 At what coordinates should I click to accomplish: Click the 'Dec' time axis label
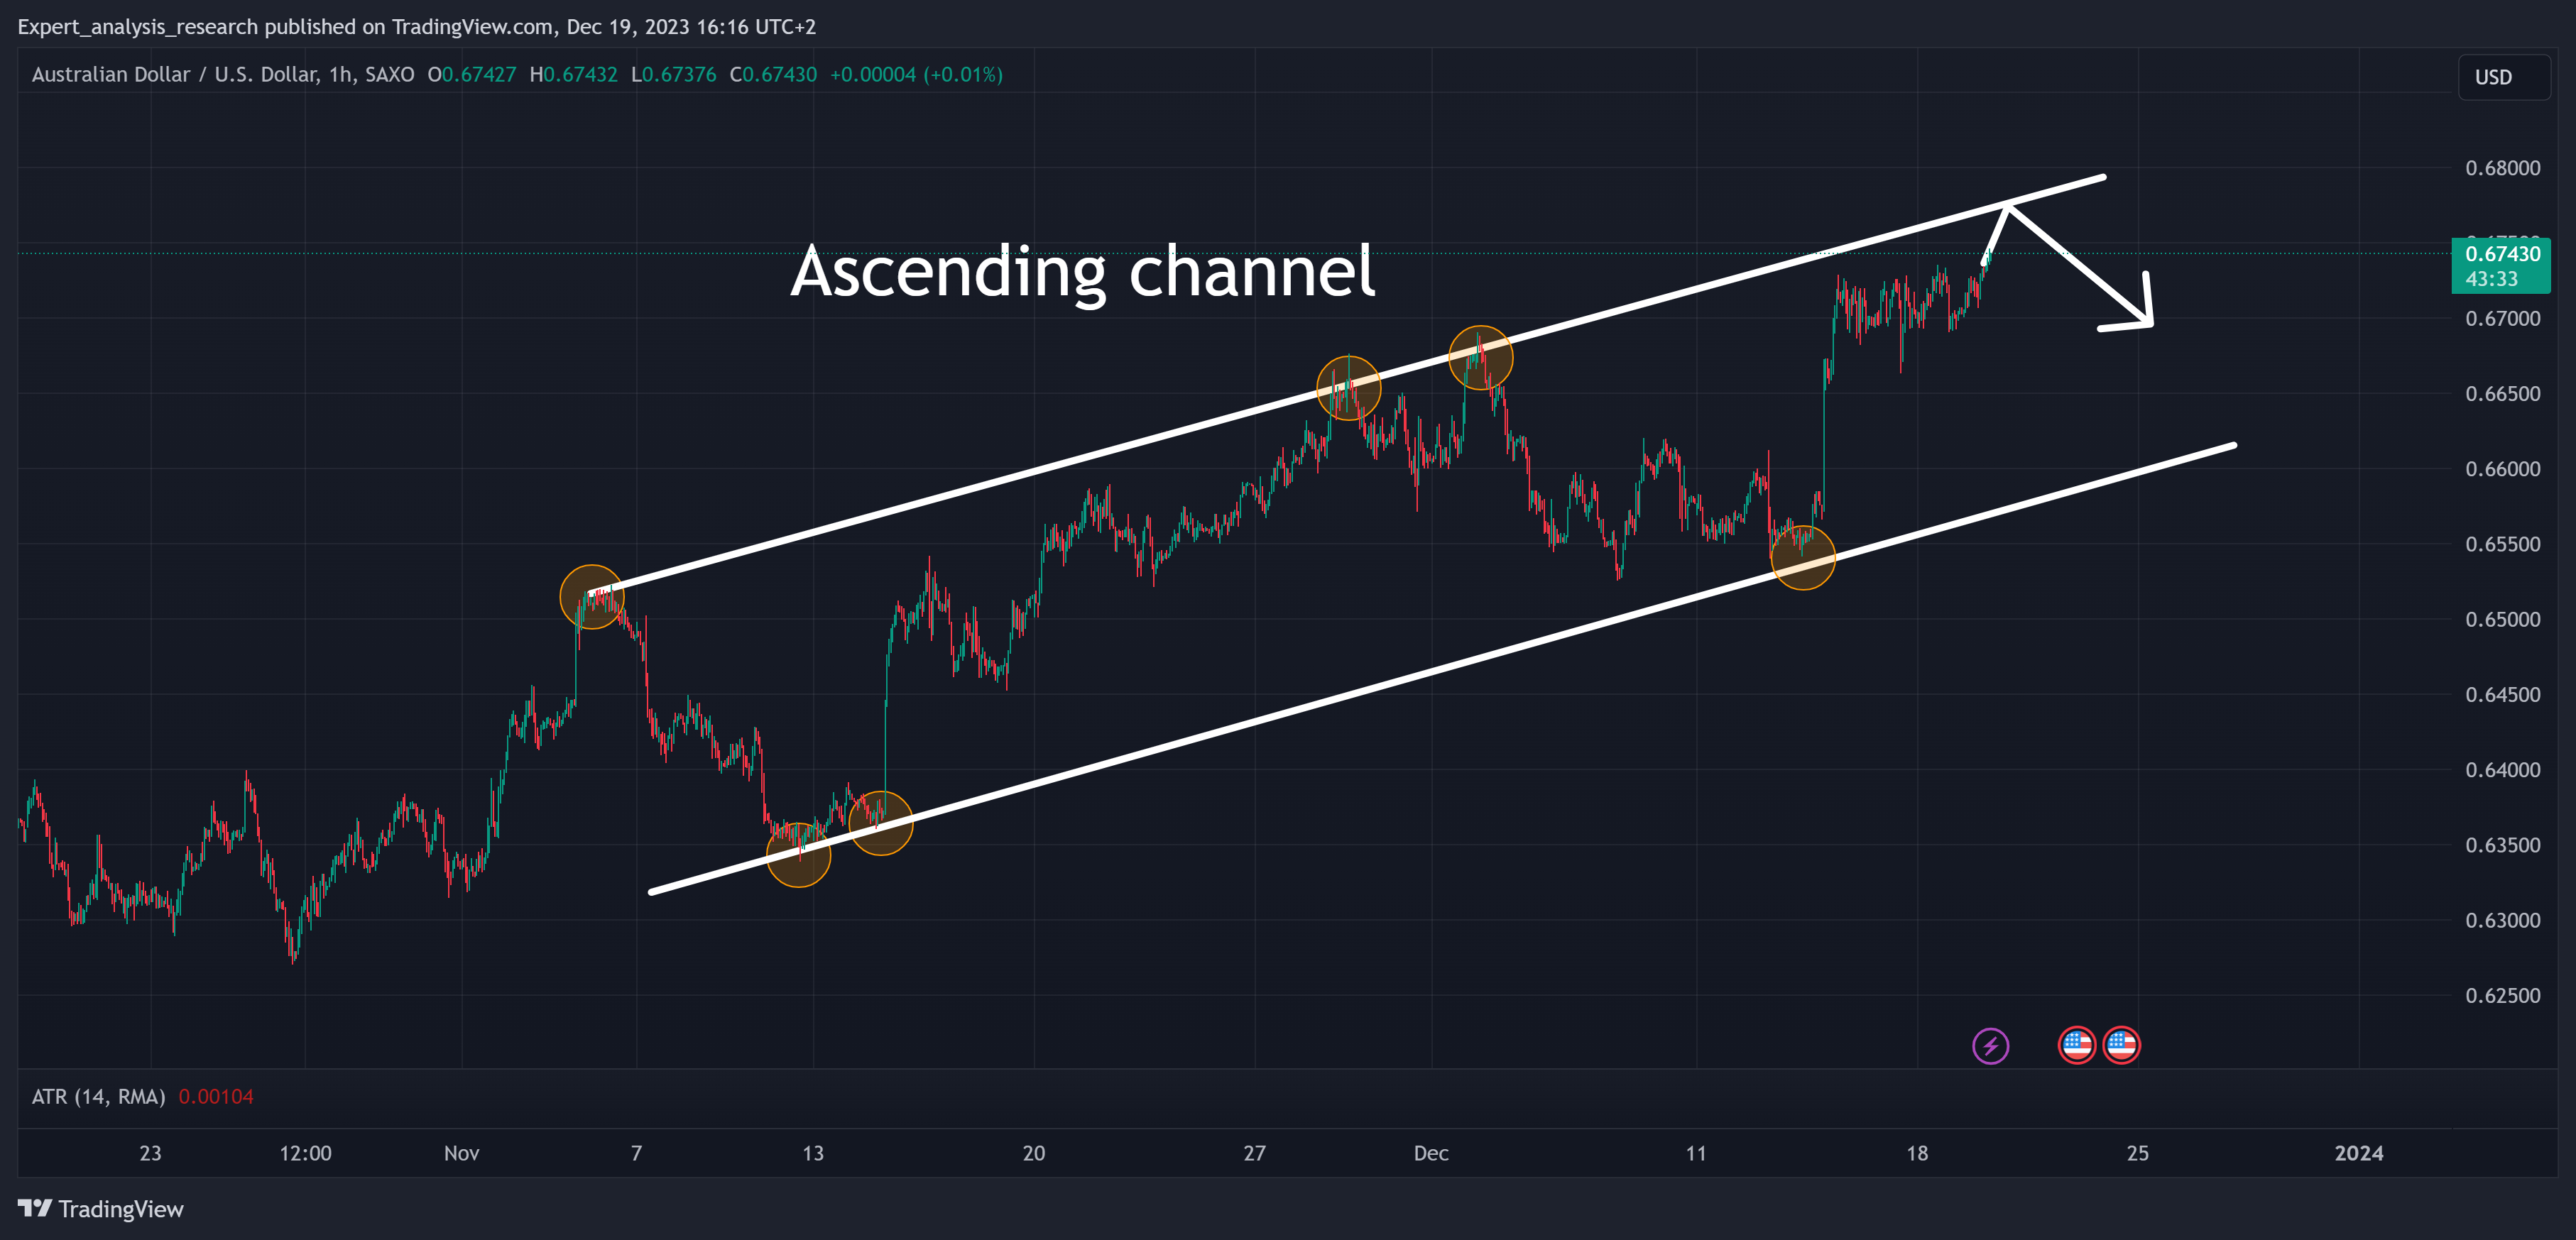pos(1431,1153)
